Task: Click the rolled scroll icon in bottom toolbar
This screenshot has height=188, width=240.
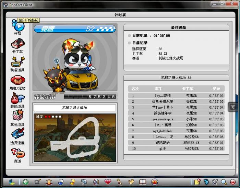Action: pos(119,182)
